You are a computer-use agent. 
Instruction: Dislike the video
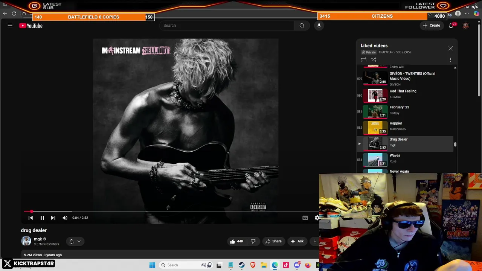(x=253, y=241)
